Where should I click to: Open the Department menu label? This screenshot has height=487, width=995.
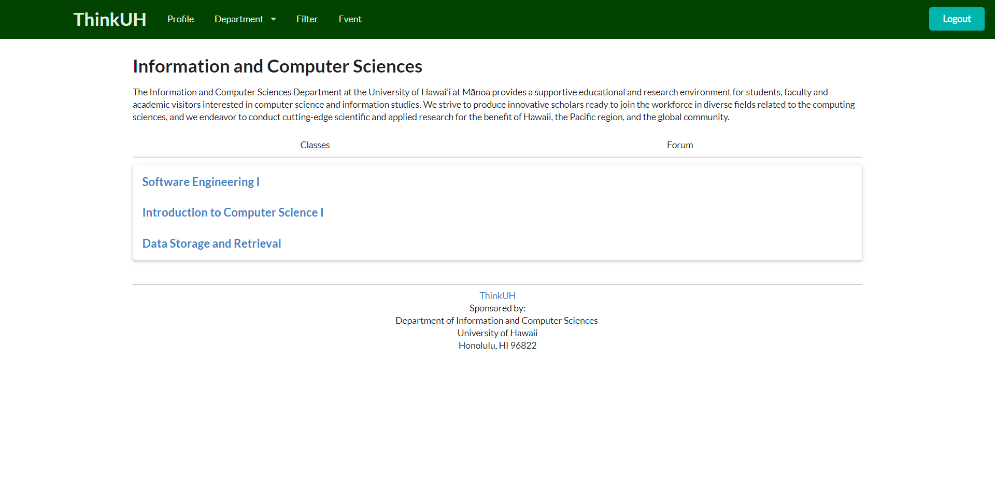coord(239,19)
